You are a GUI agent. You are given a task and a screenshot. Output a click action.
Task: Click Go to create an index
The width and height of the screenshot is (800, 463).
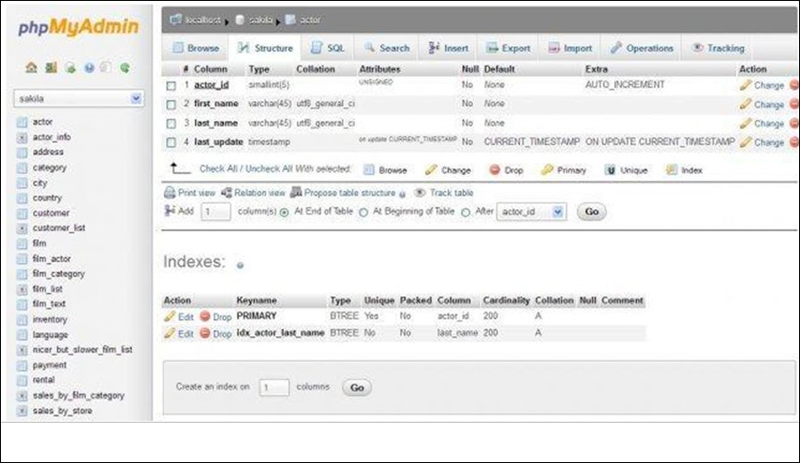[x=357, y=387]
